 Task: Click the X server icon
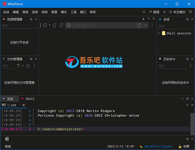(x=165, y=12)
